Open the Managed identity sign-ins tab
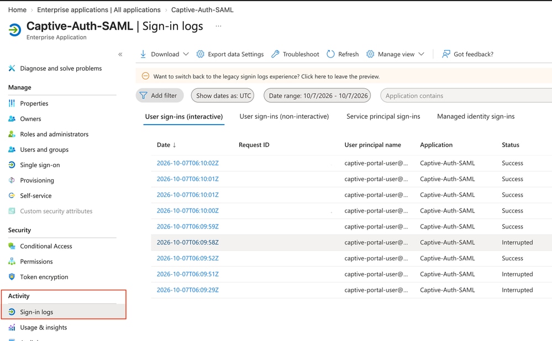 click(476, 116)
